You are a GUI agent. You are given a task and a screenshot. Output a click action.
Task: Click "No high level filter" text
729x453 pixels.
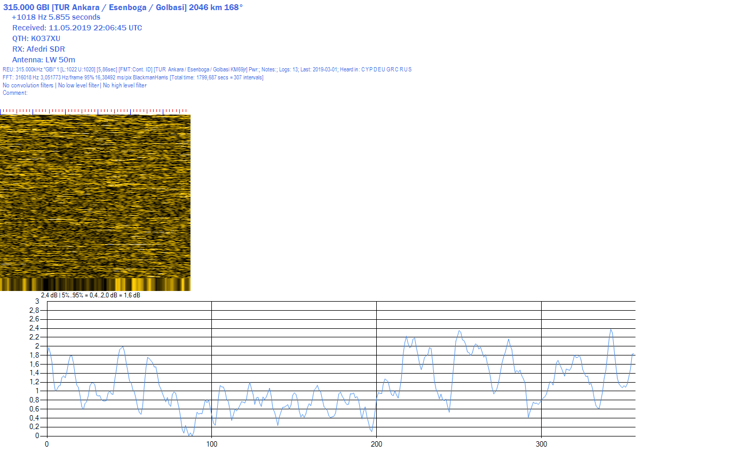coord(124,85)
